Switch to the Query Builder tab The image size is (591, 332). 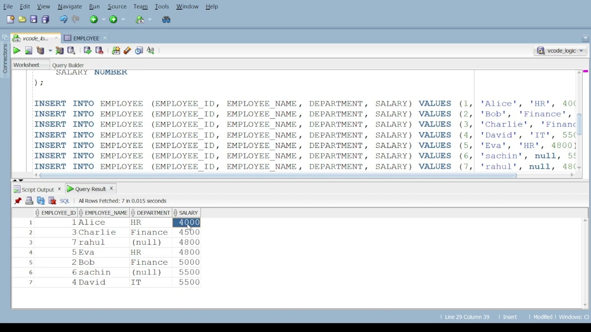(68, 65)
